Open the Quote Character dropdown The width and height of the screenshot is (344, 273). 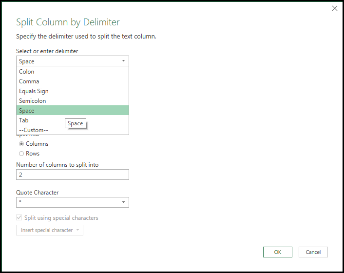pos(68,202)
